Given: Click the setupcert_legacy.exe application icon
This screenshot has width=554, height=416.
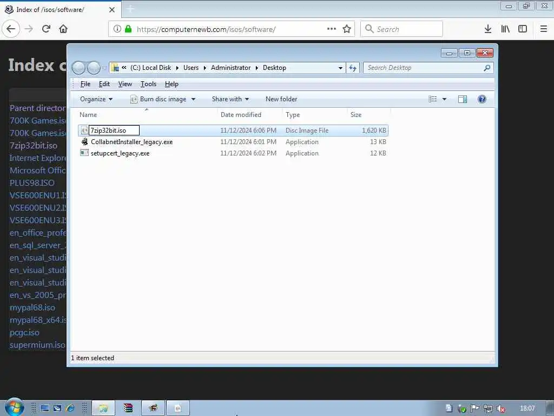Looking at the screenshot, I should pos(84,153).
